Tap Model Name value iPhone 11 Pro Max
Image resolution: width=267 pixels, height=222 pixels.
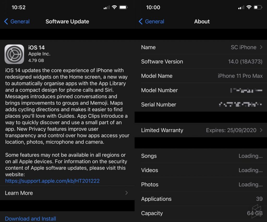[240, 76]
